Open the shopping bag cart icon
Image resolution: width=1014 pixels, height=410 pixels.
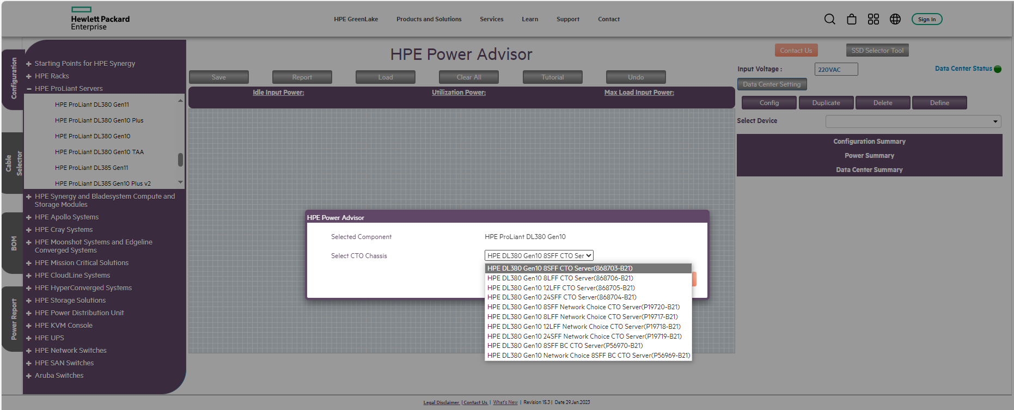click(852, 19)
